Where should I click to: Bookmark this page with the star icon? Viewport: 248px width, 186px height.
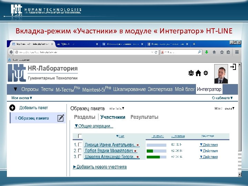pos(222,52)
